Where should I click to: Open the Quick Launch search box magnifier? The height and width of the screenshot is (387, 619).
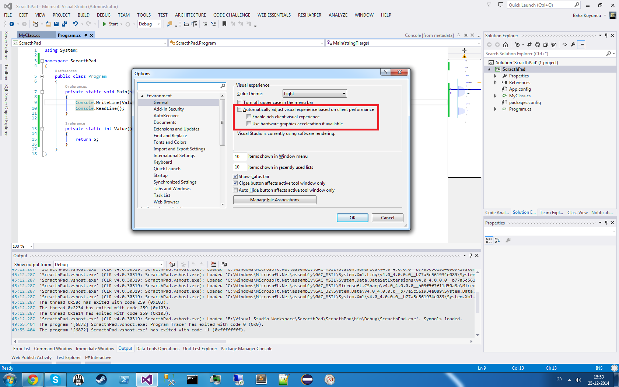tap(577, 4)
